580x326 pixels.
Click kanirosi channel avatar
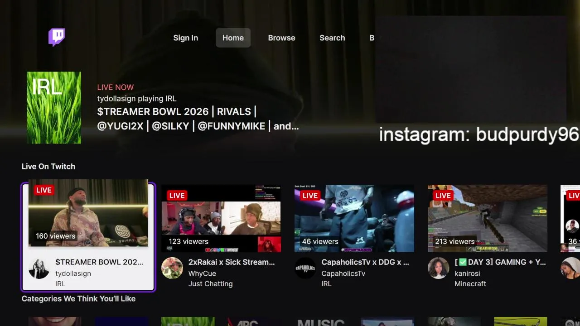pos(439,268)
